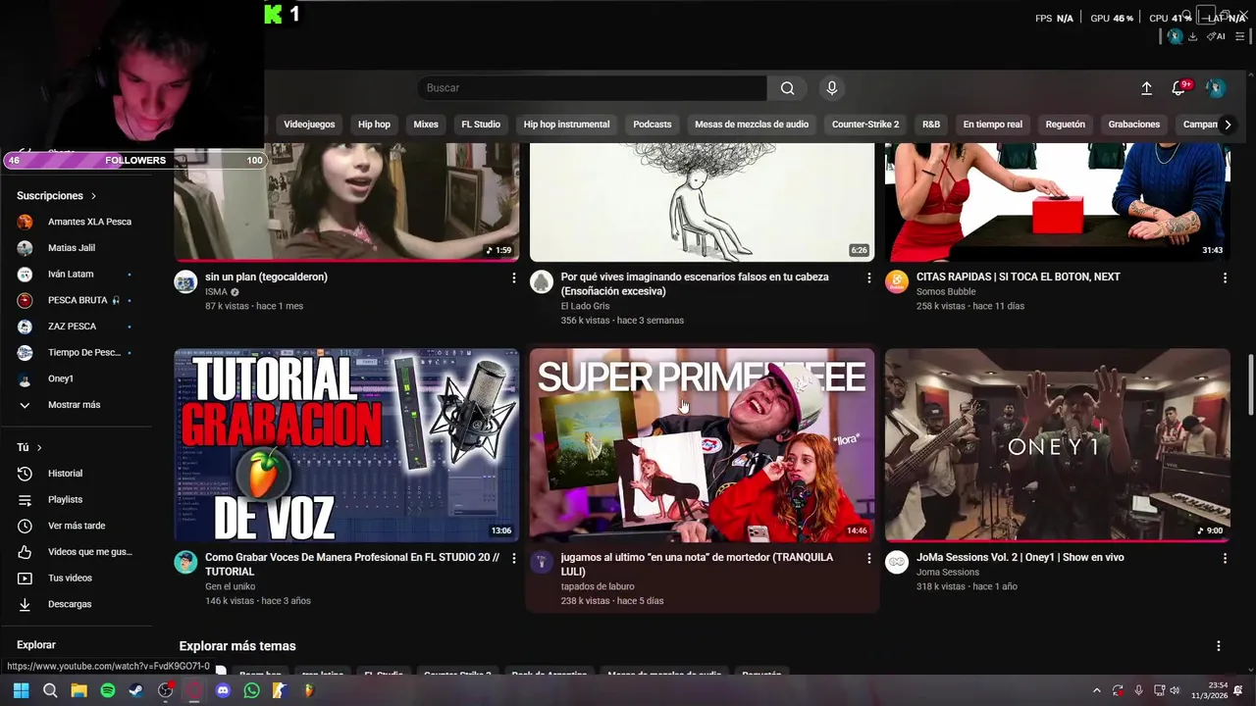Open the upload video icon
The image size is (1256, 706).
[x=1146, y=88]
